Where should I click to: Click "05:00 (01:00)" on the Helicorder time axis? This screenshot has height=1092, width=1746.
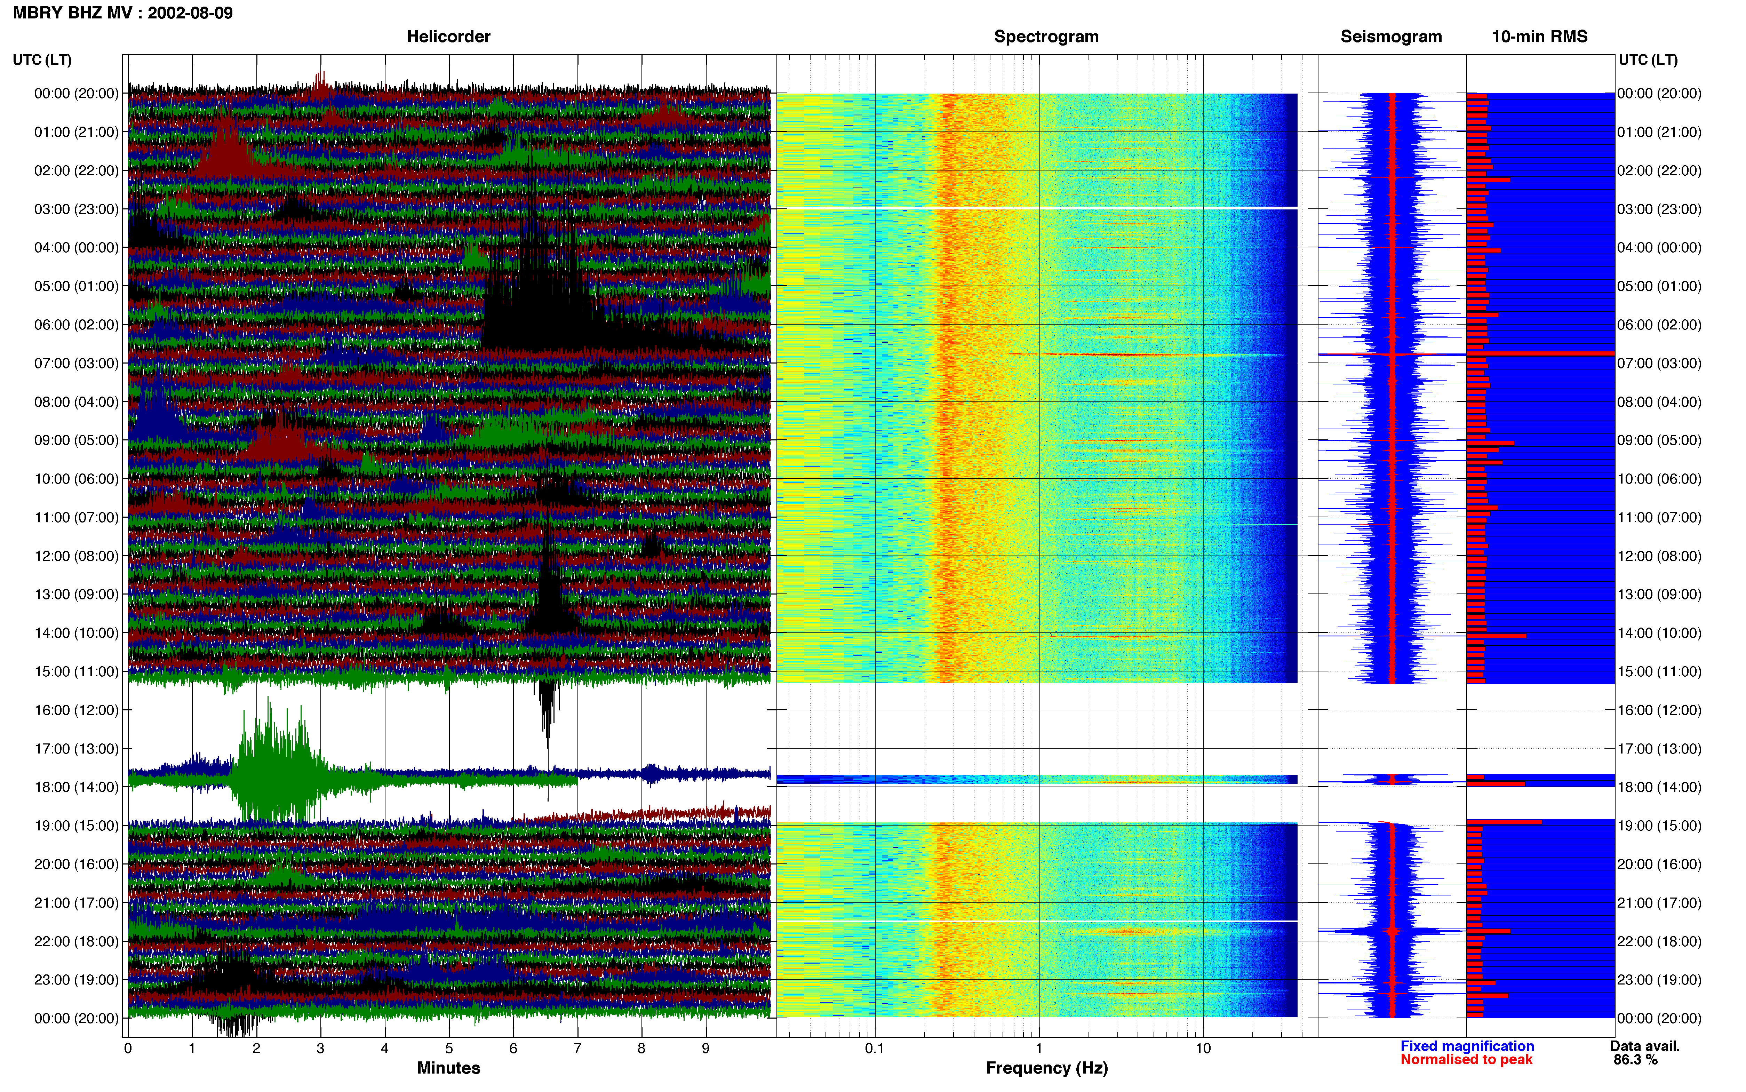[x=77, y=286]
